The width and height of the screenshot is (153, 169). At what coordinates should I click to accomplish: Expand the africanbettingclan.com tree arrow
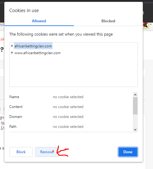click(12, 46)
